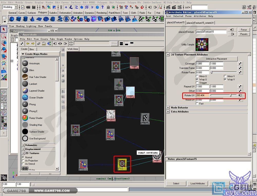The width and height of the screenshot is (257, 196).
Task: Click the Presets button
Action: click(x=244, y=34)
